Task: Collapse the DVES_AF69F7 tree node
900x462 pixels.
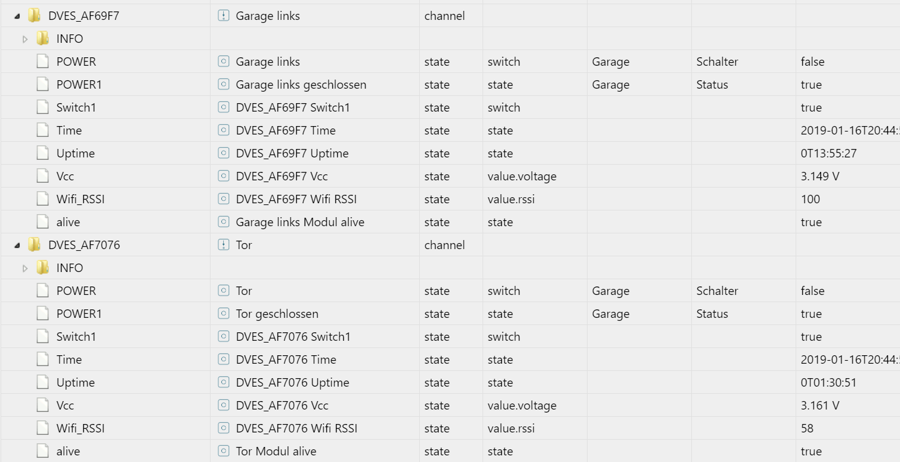Action: [17, 16]
